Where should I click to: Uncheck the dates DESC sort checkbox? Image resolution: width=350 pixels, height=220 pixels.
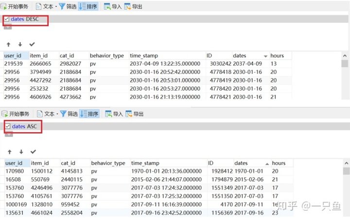[x=7, y=19]
